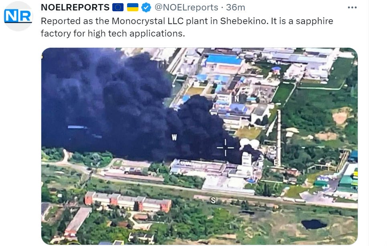Open the NR profile avatar
Image resolution: width=387 pixels, height=246 pixels.
point(18,16)
